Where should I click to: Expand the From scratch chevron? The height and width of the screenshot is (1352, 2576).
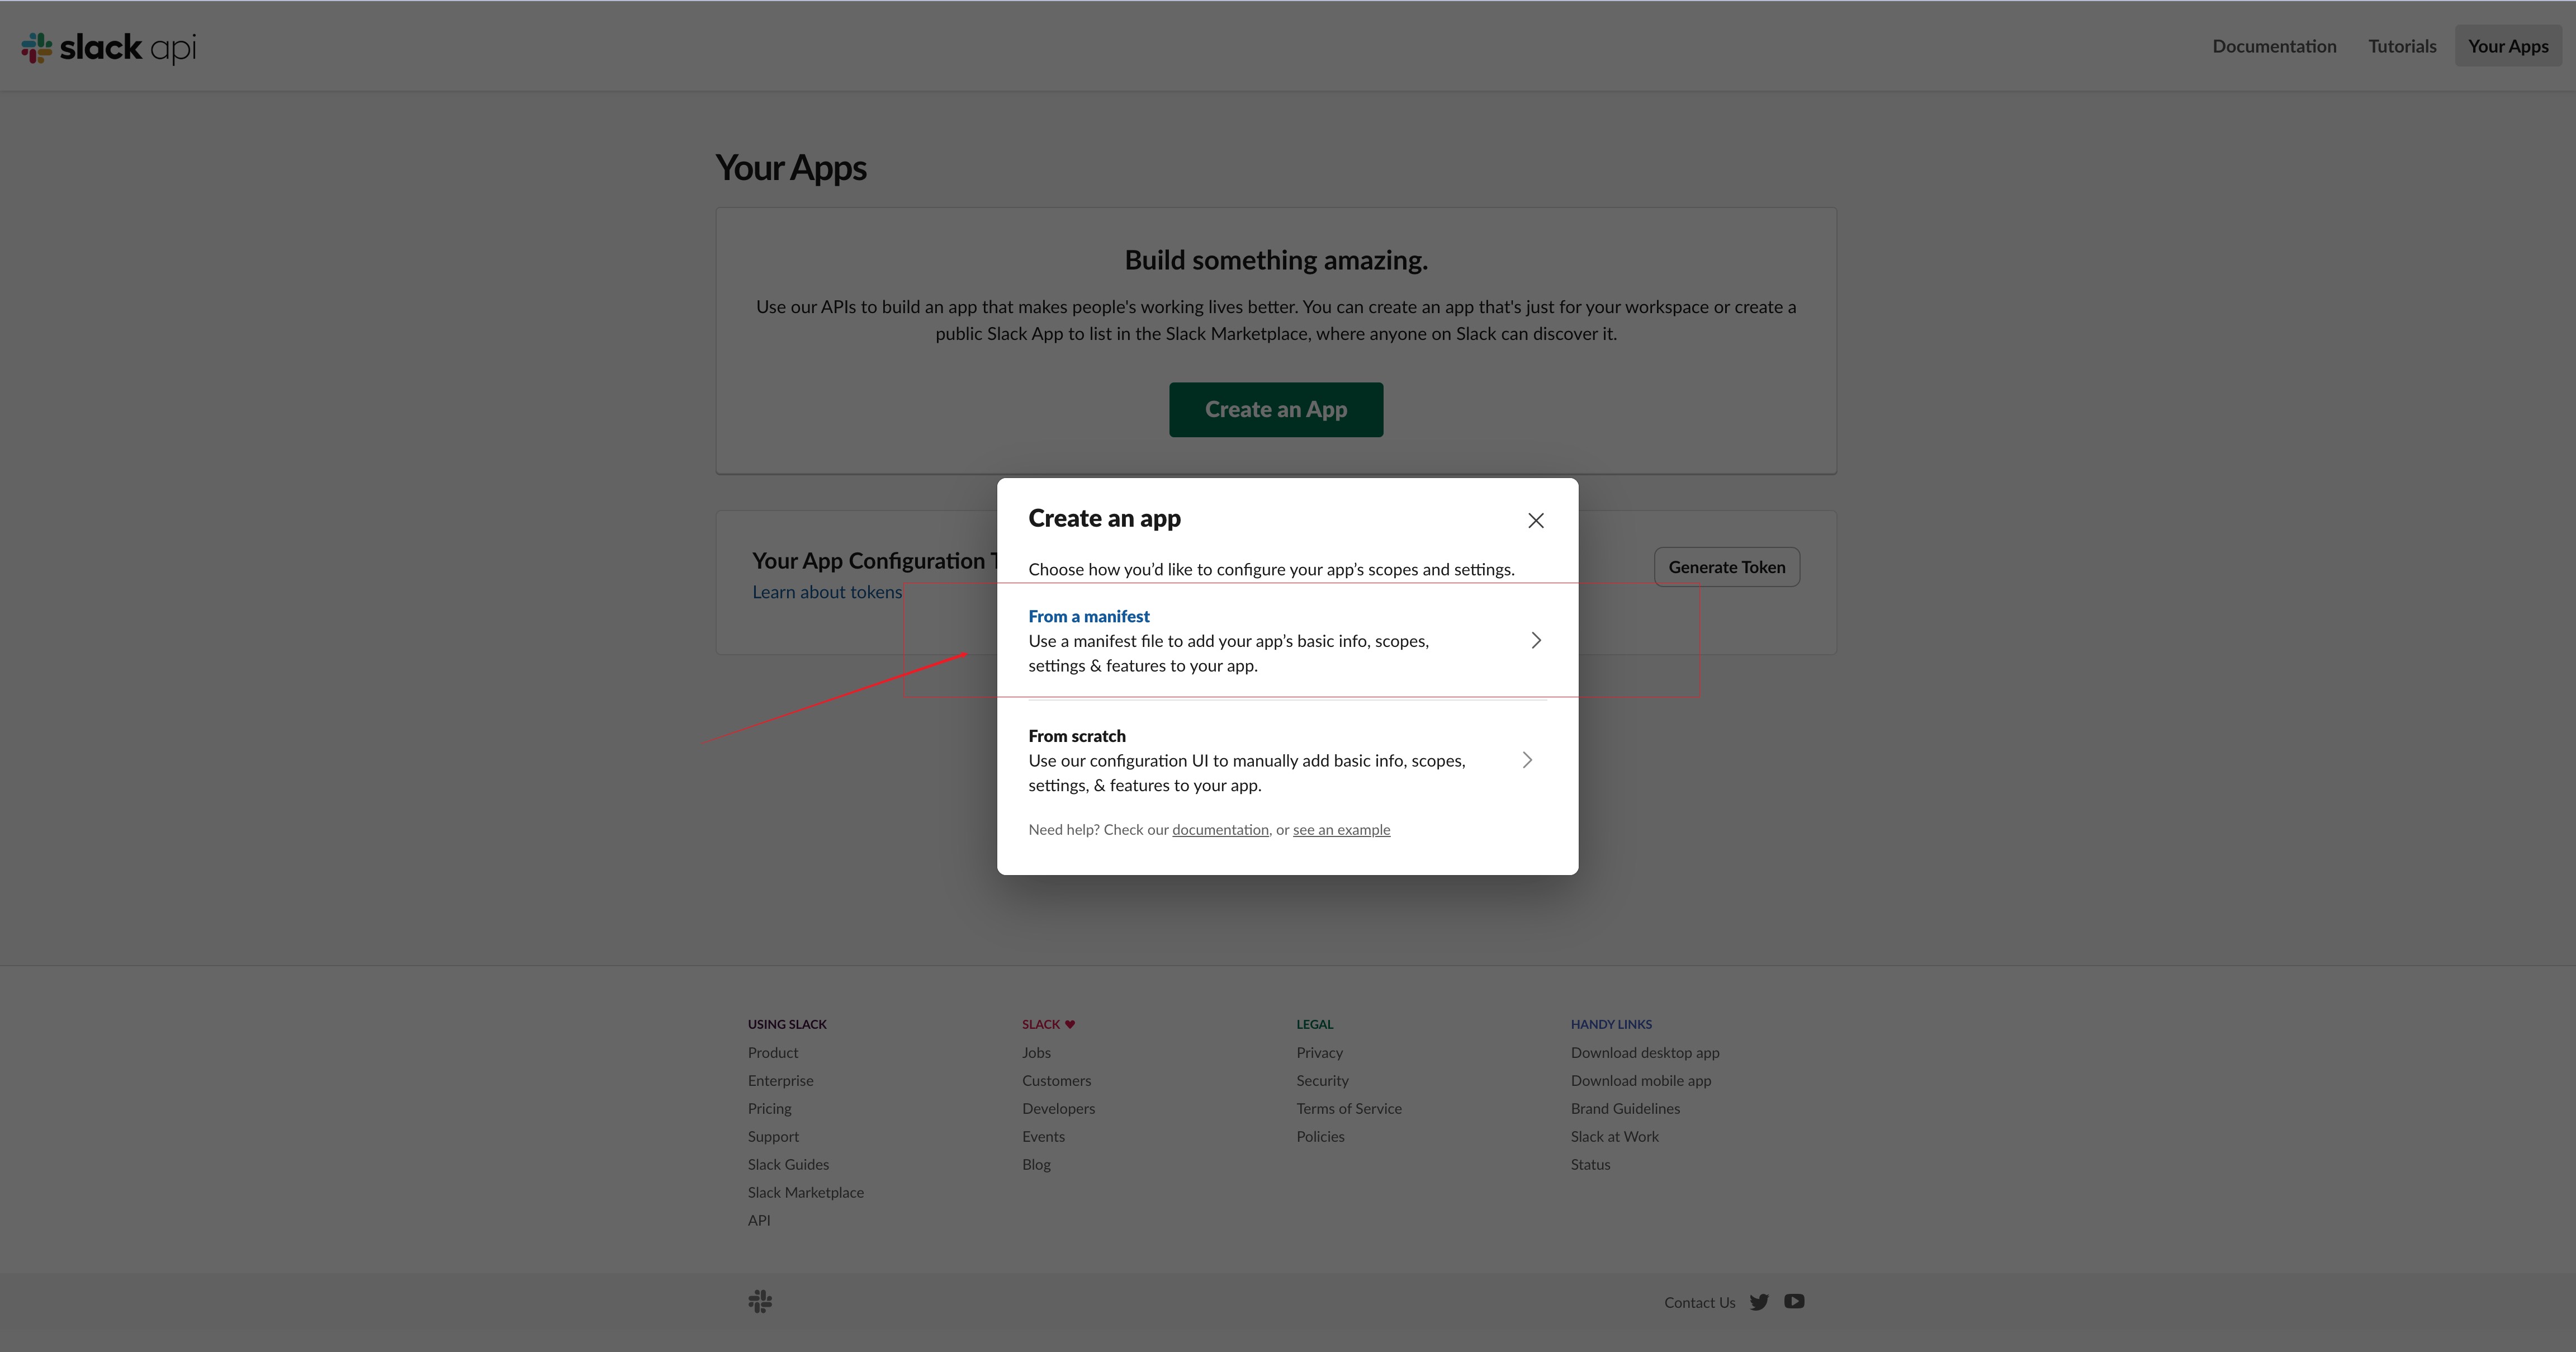point(1527,760)
